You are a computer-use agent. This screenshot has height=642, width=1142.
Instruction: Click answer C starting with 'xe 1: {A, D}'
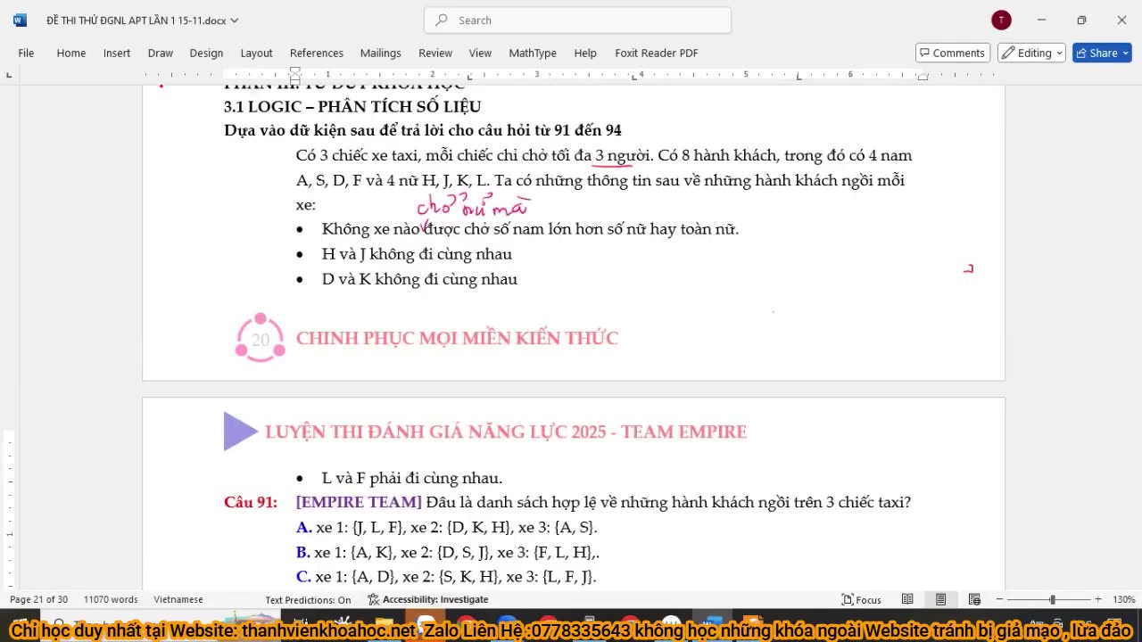click(446, 577)
